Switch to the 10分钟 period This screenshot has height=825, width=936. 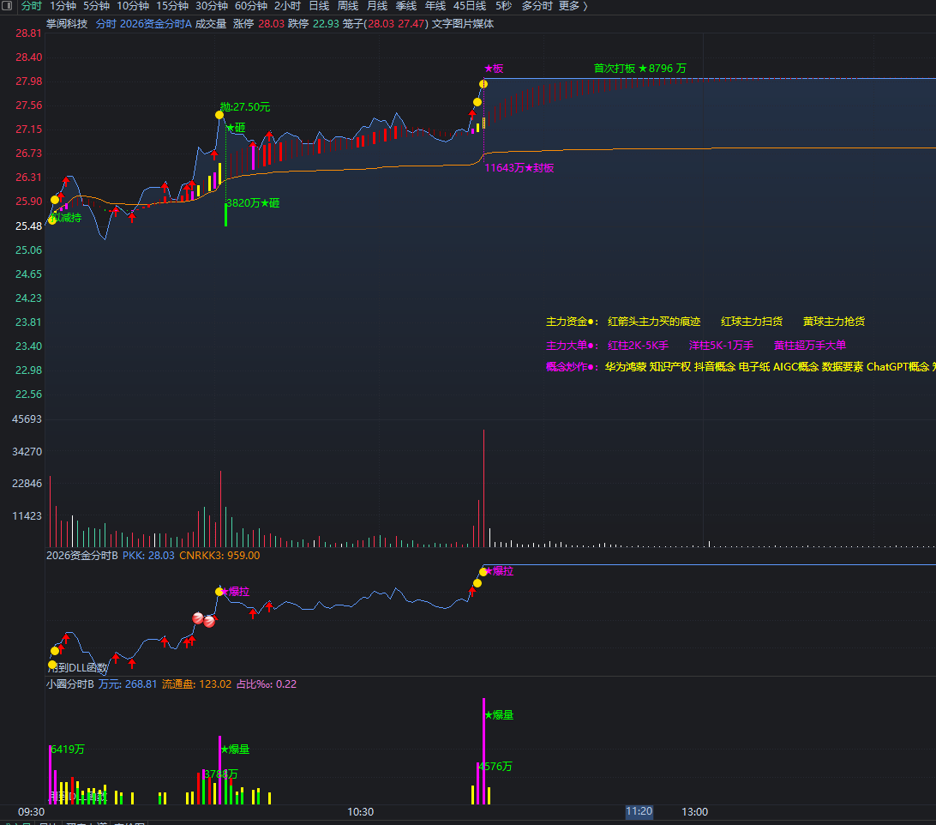click(x=133, y=6)
